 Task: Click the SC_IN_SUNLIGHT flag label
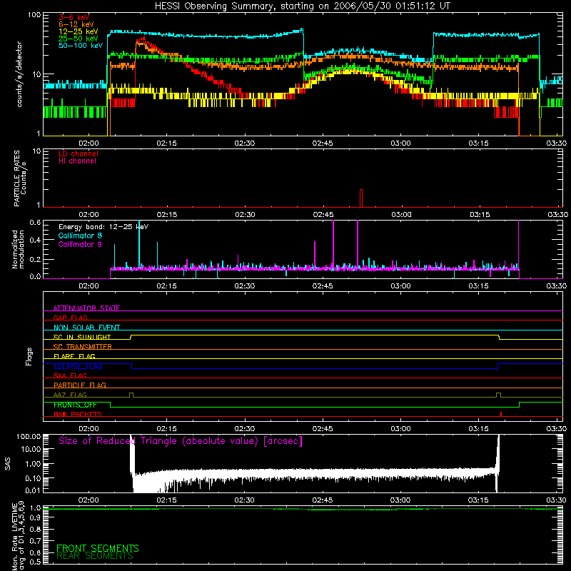[x=82, y=337]
